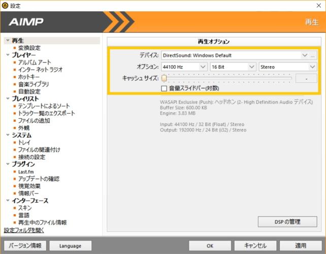Open 再生中のファイル情報 settings
This screenshot has width=326, height=254.
pyautogui.click(x=43, y=223)
